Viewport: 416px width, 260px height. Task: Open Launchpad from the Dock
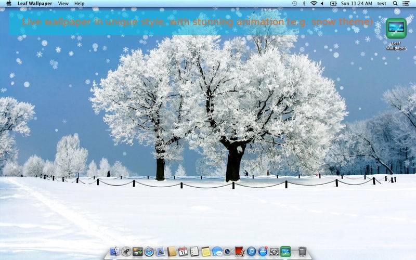(x=126, y=251)
